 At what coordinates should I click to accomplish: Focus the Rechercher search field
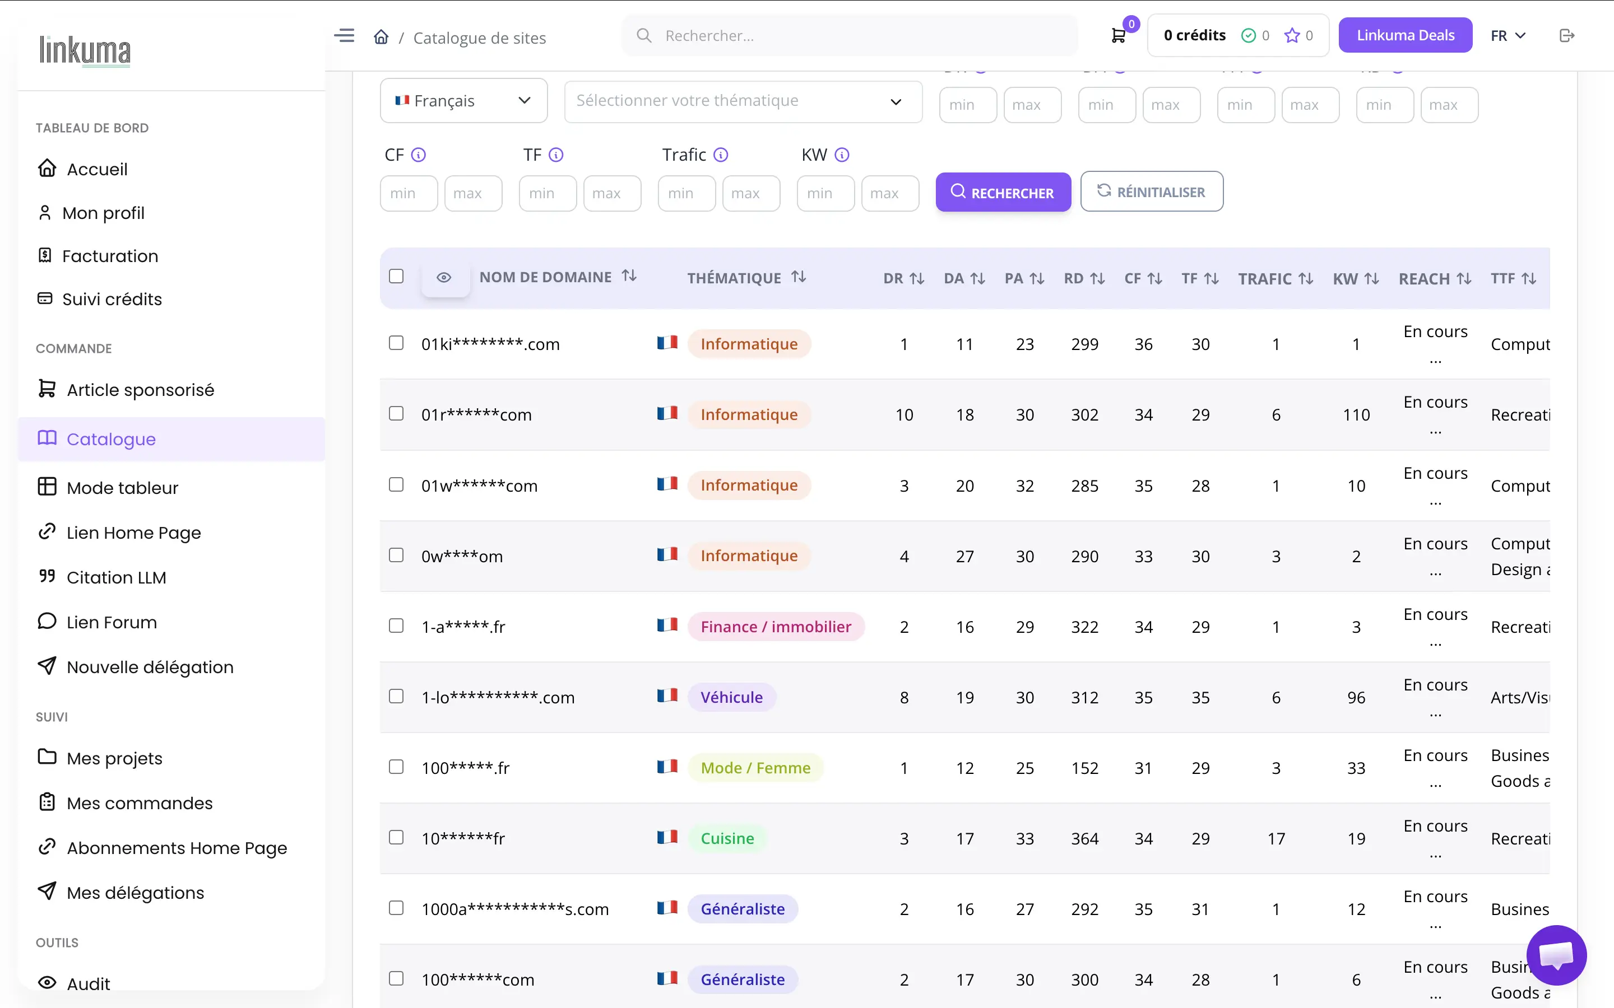point(850,35)
